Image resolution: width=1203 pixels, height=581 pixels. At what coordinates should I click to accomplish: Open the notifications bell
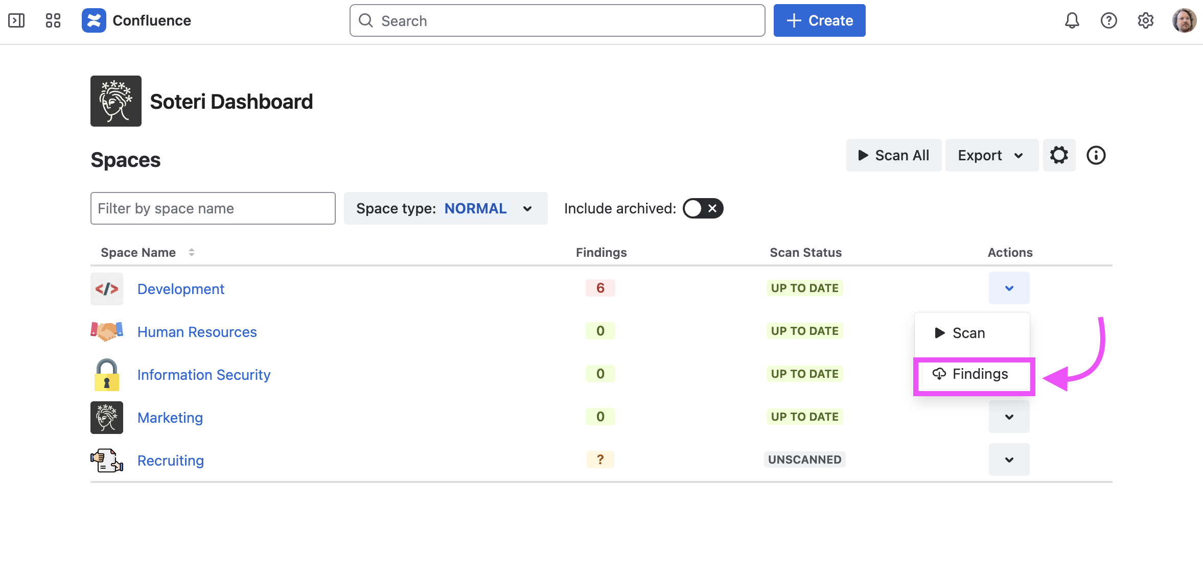click(1072, 20)
